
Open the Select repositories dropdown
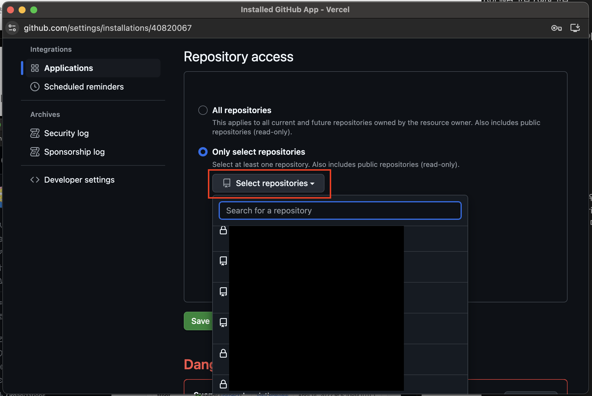(x=268, y=183)
